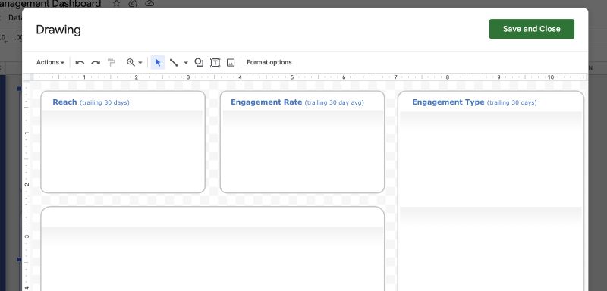
Task: Select the Reach title text
Action: tap(64, 102)
